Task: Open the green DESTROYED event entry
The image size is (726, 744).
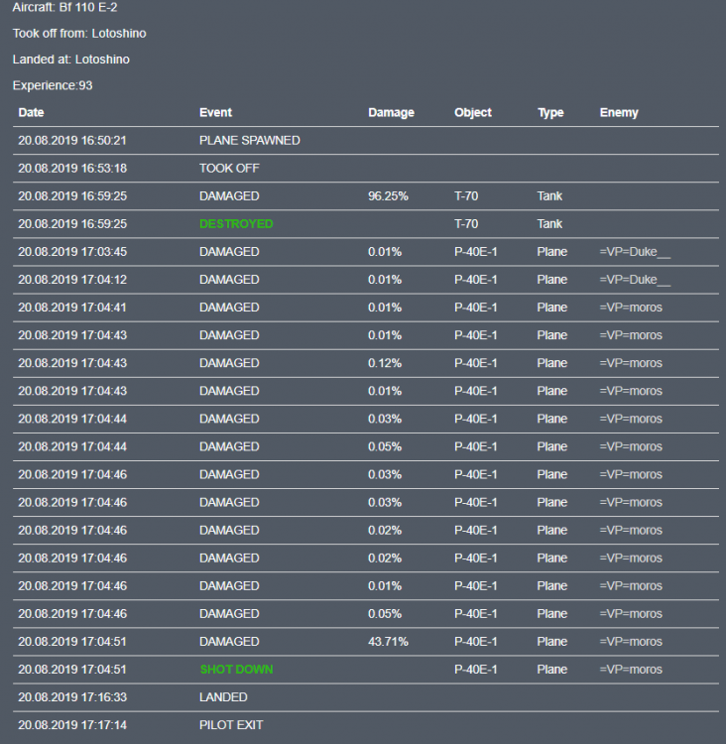Action: (235, 224)
